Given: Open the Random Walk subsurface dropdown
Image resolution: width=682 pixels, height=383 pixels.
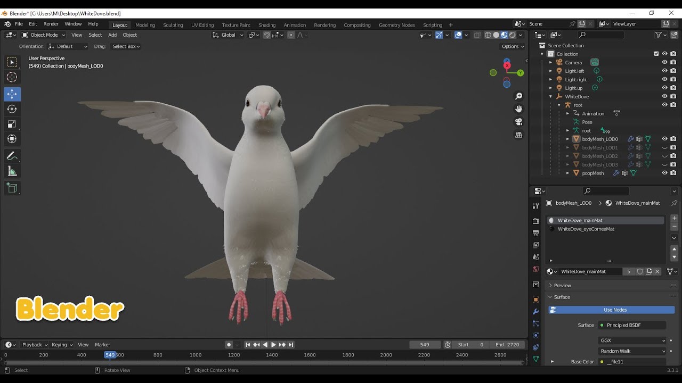Looking at the screenshot, I should pyautogui.click(x=632, y=351).
